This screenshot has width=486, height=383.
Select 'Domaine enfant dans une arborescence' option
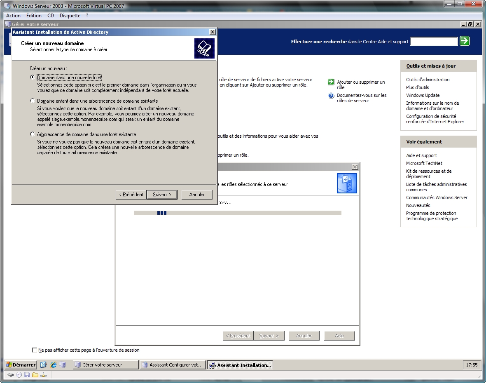[x=32, y=101]
